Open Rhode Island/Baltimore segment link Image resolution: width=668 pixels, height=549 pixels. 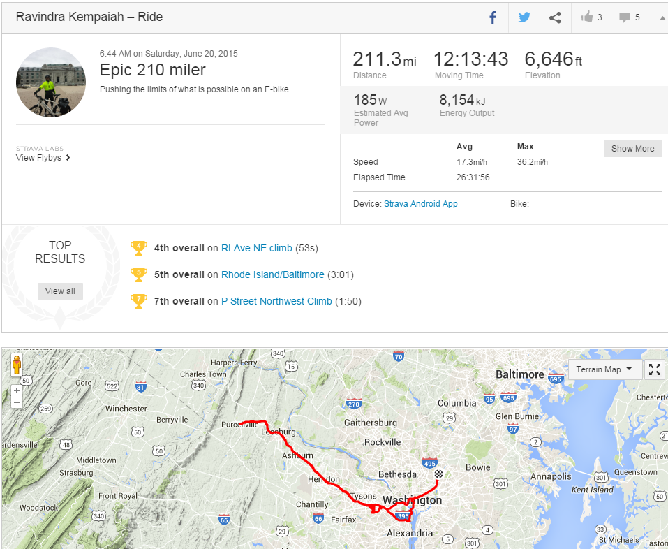click(x=272, y=274)
